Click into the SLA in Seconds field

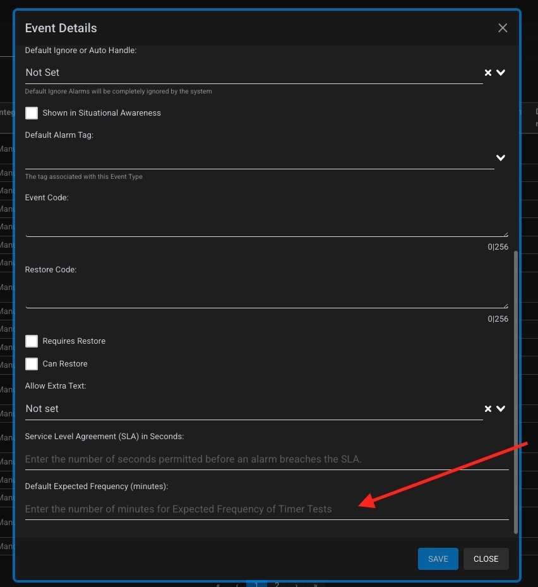point(253,459)
